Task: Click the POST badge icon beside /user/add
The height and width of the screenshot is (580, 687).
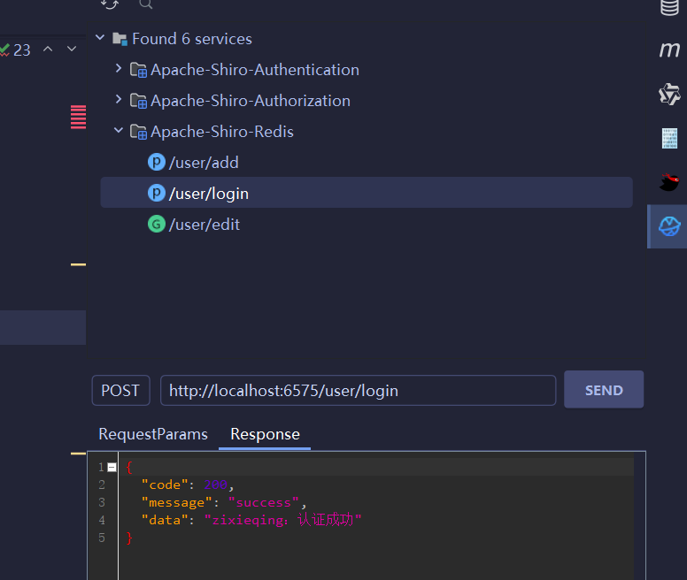Action: (157, 163)
